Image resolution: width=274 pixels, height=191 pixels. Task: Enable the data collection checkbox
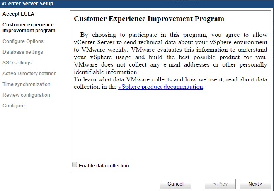pyautogui.click(x=75, y=165)
